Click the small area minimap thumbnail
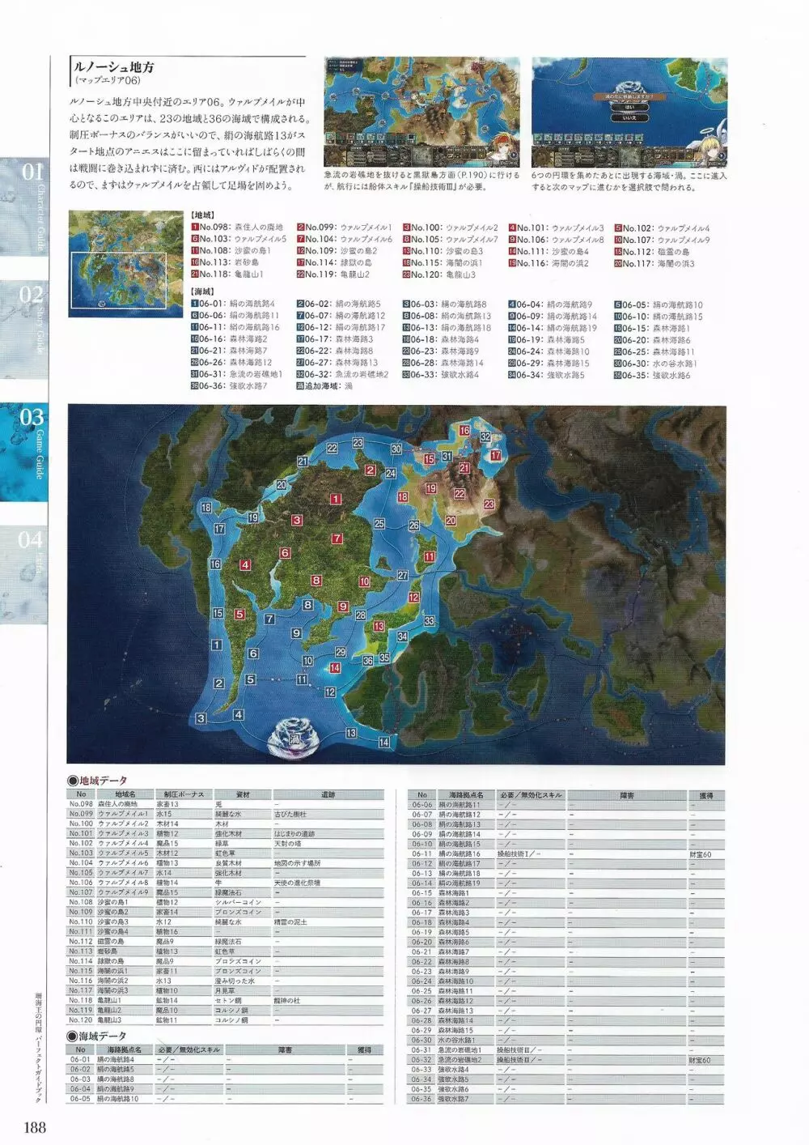809x1145 pixels. pyautogui.click(x=126, y=261)
